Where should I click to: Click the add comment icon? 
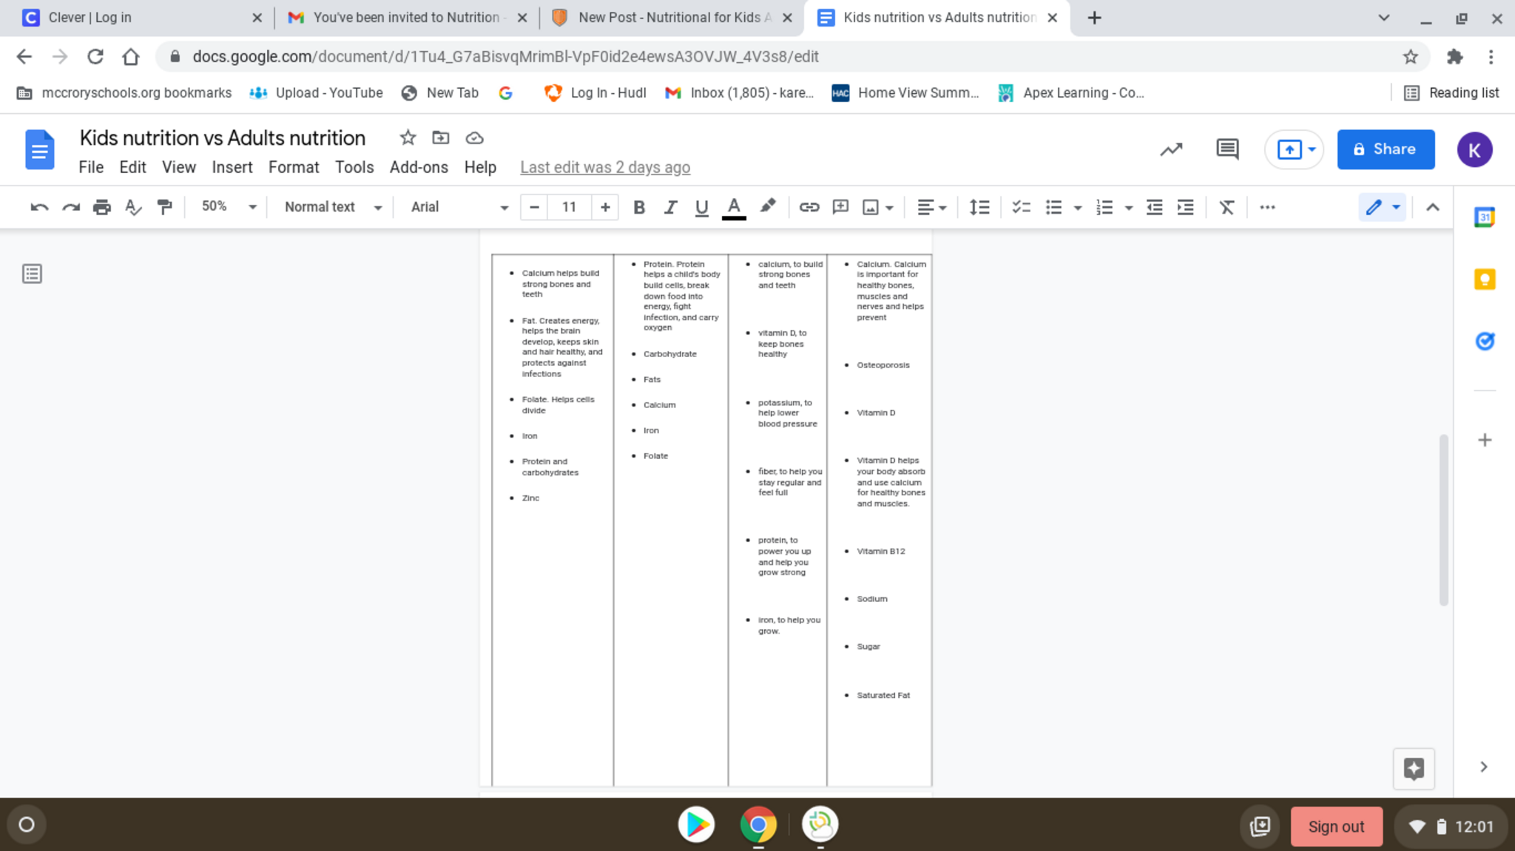coord(840,208)
